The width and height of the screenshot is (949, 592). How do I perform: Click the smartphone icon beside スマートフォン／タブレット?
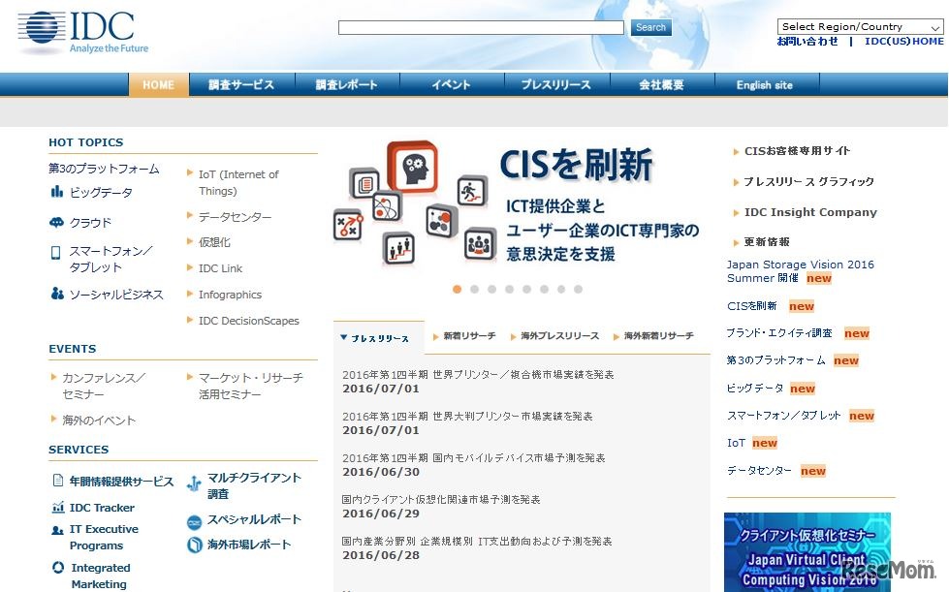coord(55,252)
